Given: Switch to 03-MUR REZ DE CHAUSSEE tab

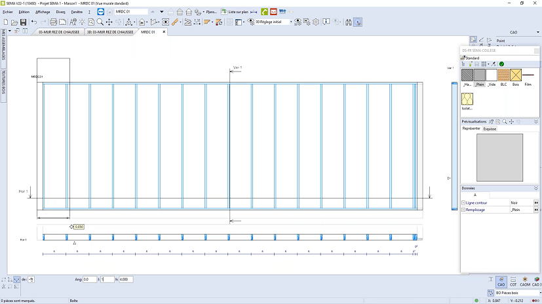Looking at the screenshot, I should [58, 31].
